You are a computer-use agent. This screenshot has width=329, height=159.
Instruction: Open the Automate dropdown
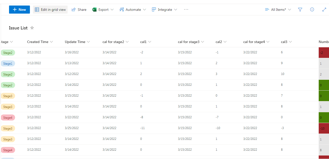point(133,10)
